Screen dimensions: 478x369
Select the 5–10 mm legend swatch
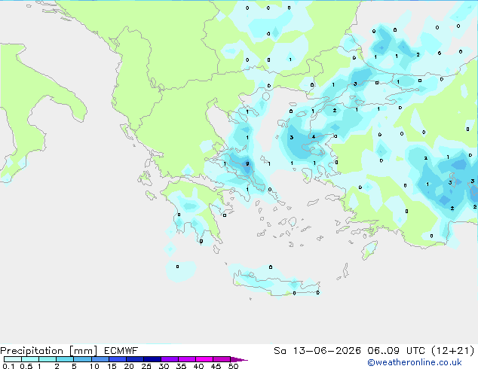(x=83, y=359)
